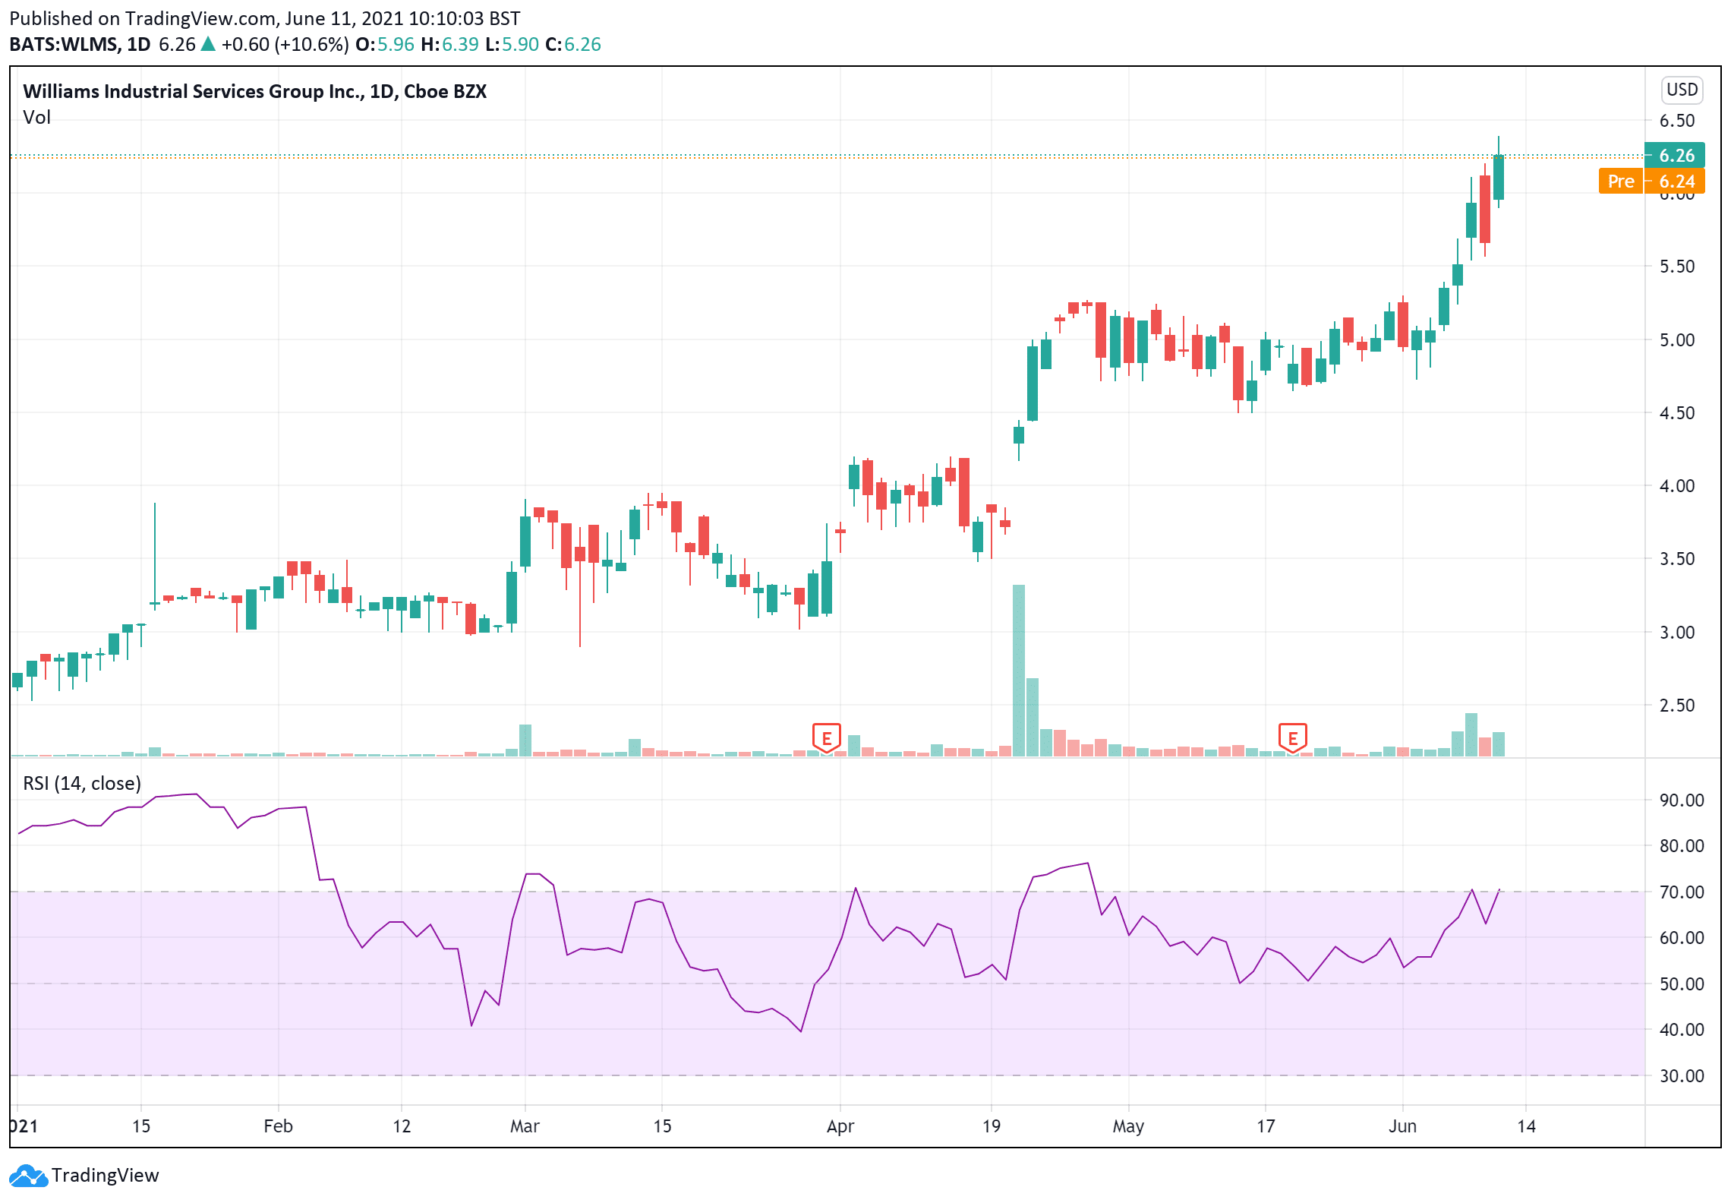This screenshot has width=1731, height=1203.
Task: Click the low value L:5.90
Action: point(512,44)
